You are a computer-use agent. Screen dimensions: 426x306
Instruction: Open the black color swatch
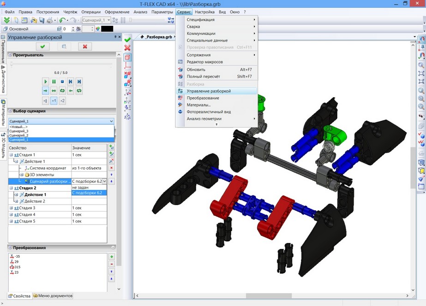pyautogui.click(x=107, y=29)
